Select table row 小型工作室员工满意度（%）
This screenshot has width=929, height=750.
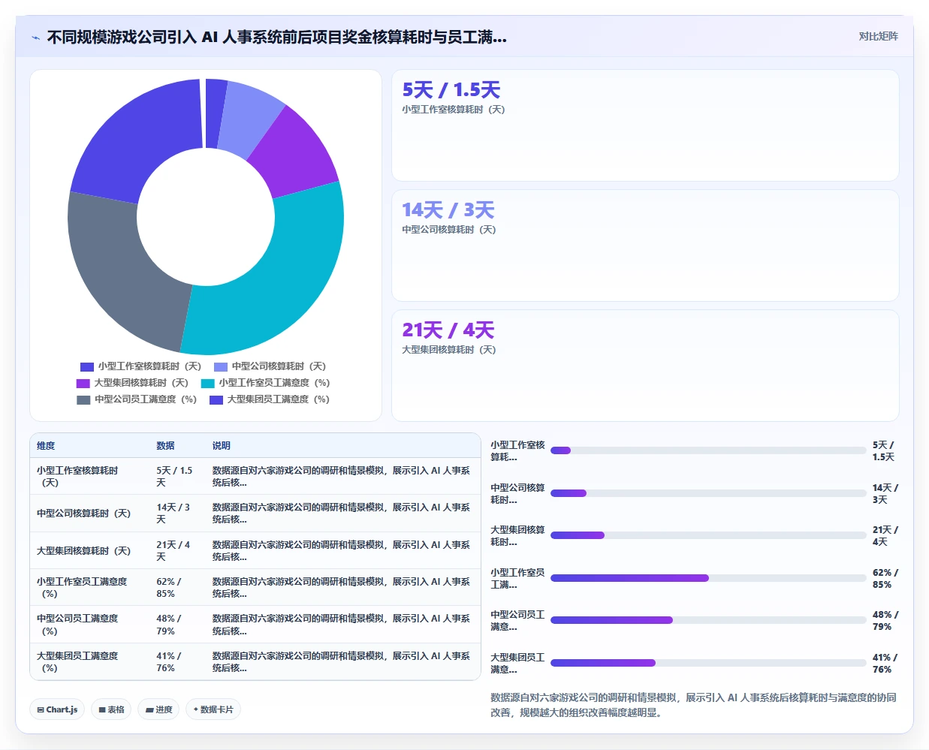255,588
